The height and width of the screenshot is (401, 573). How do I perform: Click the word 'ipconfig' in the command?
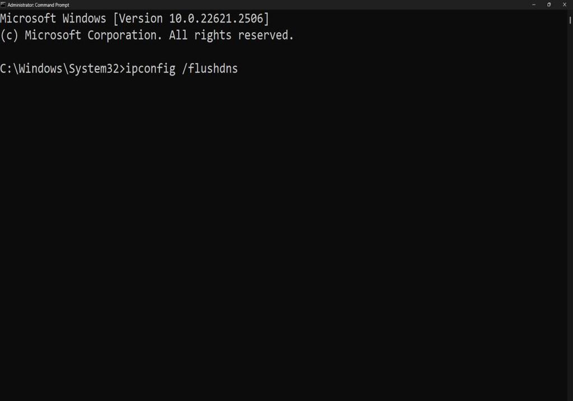click(151, 69)
